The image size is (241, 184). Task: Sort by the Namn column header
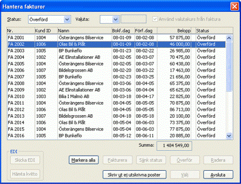(x=85, y=30)
